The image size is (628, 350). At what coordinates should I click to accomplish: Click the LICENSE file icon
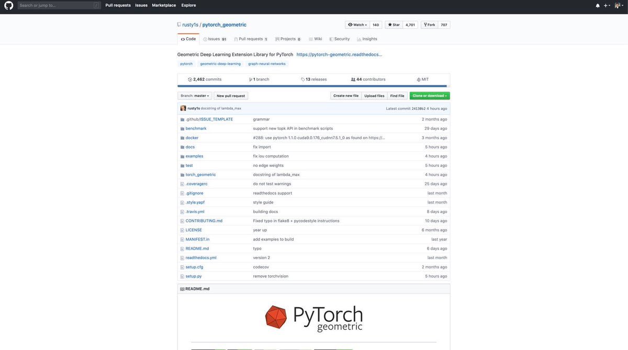[x=182, y=230]
